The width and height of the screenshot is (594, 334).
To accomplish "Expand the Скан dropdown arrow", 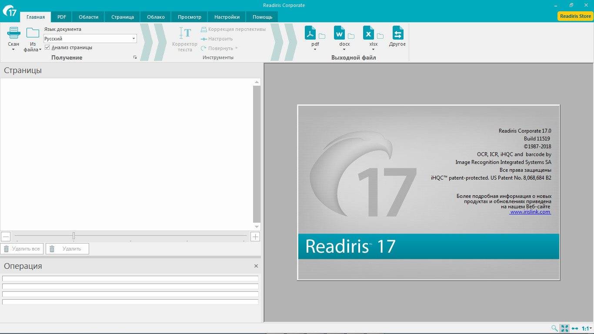I will coord(13,50).
